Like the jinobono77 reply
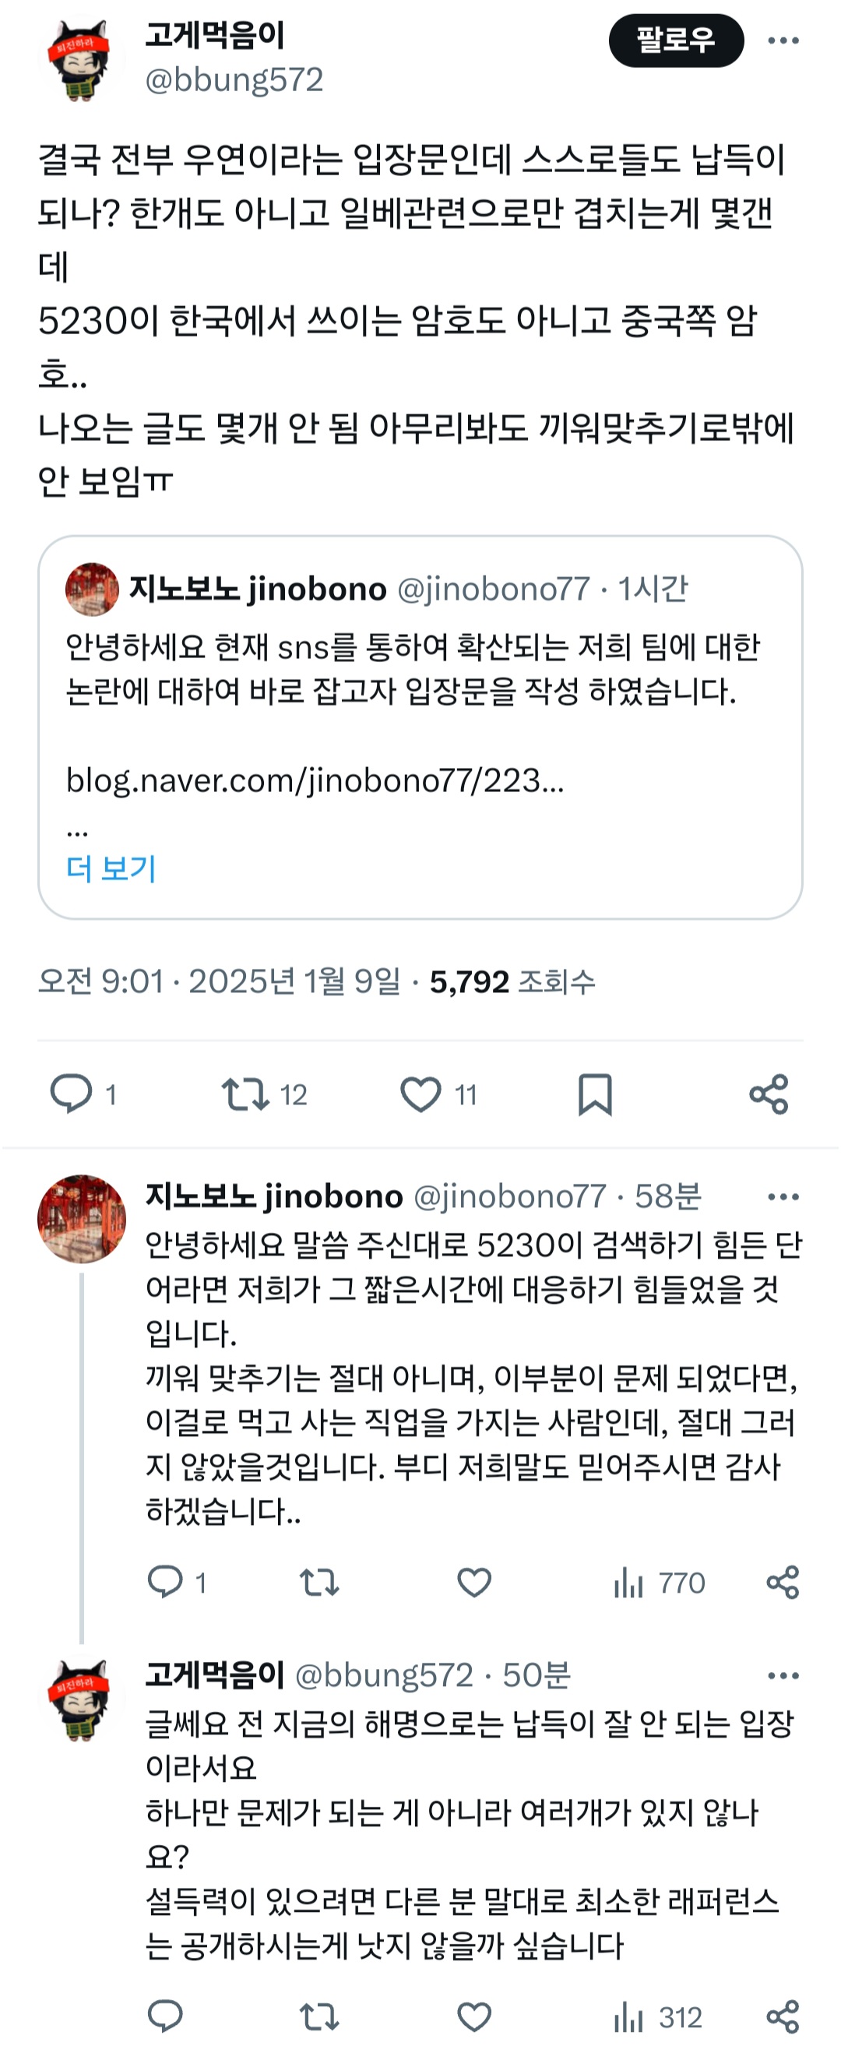This screenshot has width=841, height=2053. pyautogui.click(x=474, y=1582)
